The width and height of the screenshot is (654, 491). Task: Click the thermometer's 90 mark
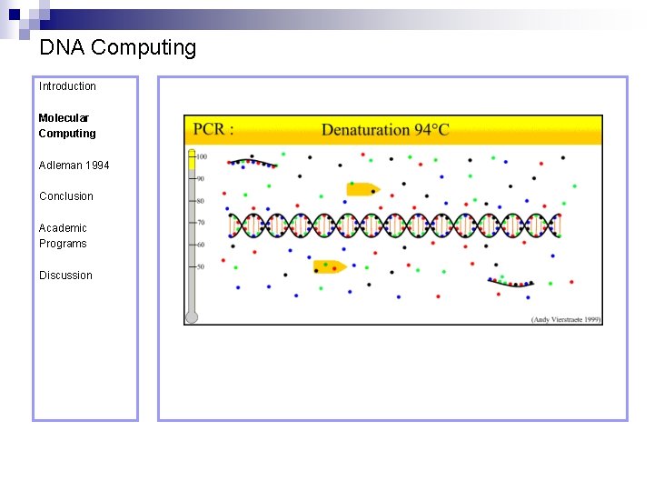click(x=201, y=179)
